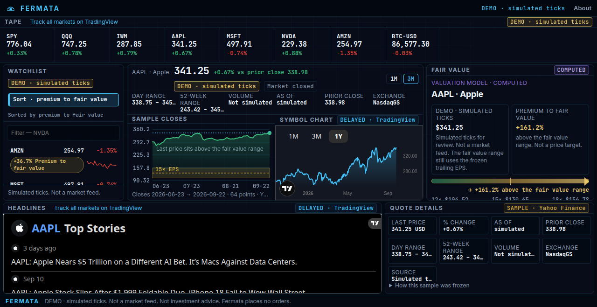
Task: Click the DELAYED · TradingView badge in Headlines
Action: tap(336, 208)
